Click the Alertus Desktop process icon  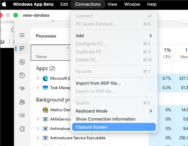click(x=45, y=110)
